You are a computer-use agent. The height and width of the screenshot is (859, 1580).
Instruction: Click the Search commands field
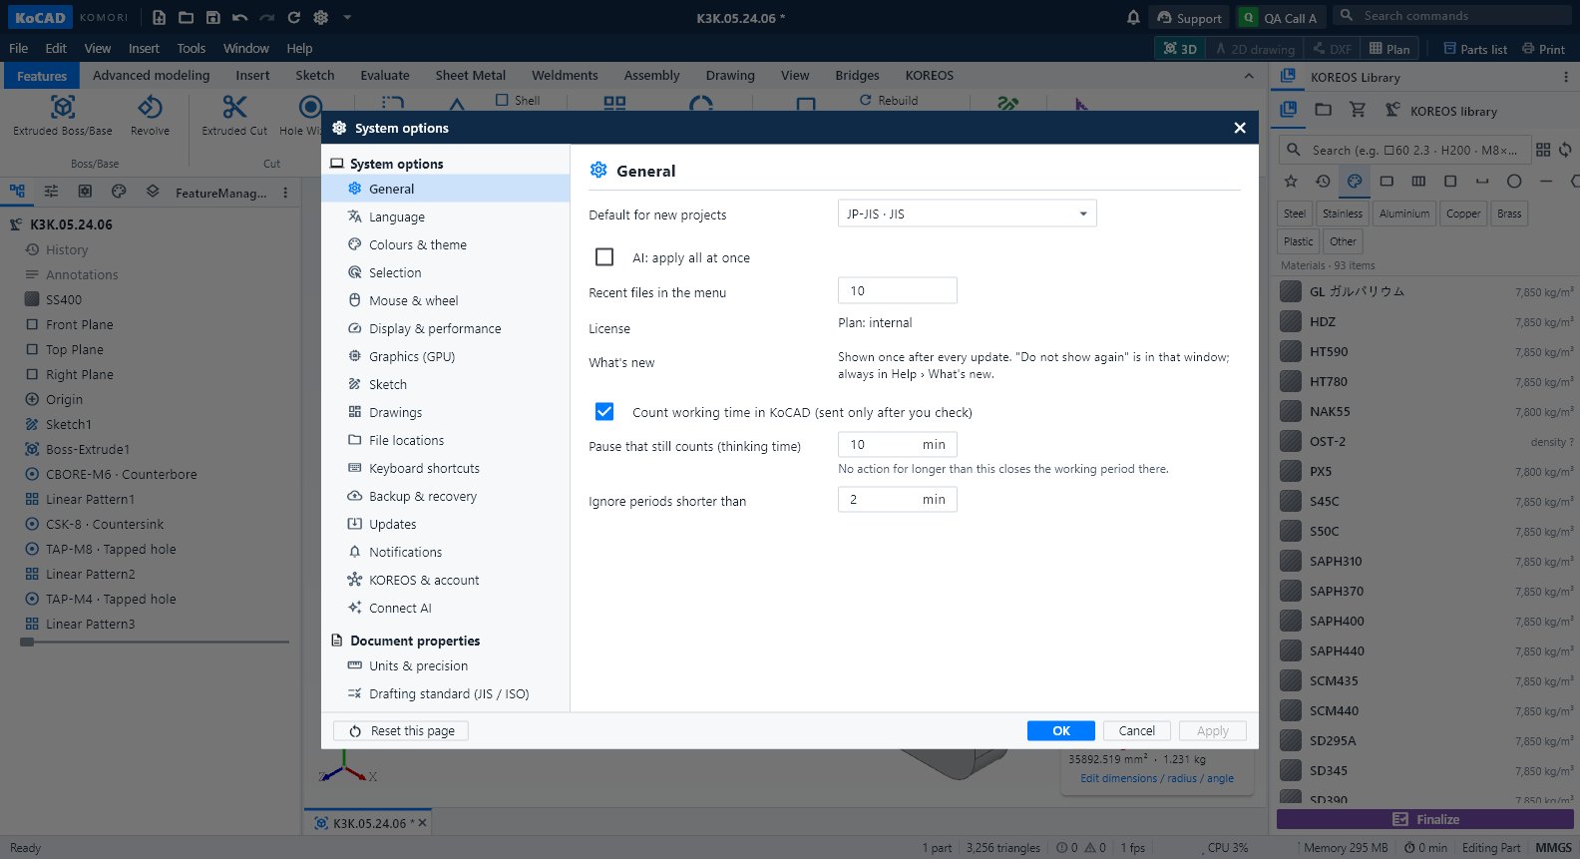1452,15
